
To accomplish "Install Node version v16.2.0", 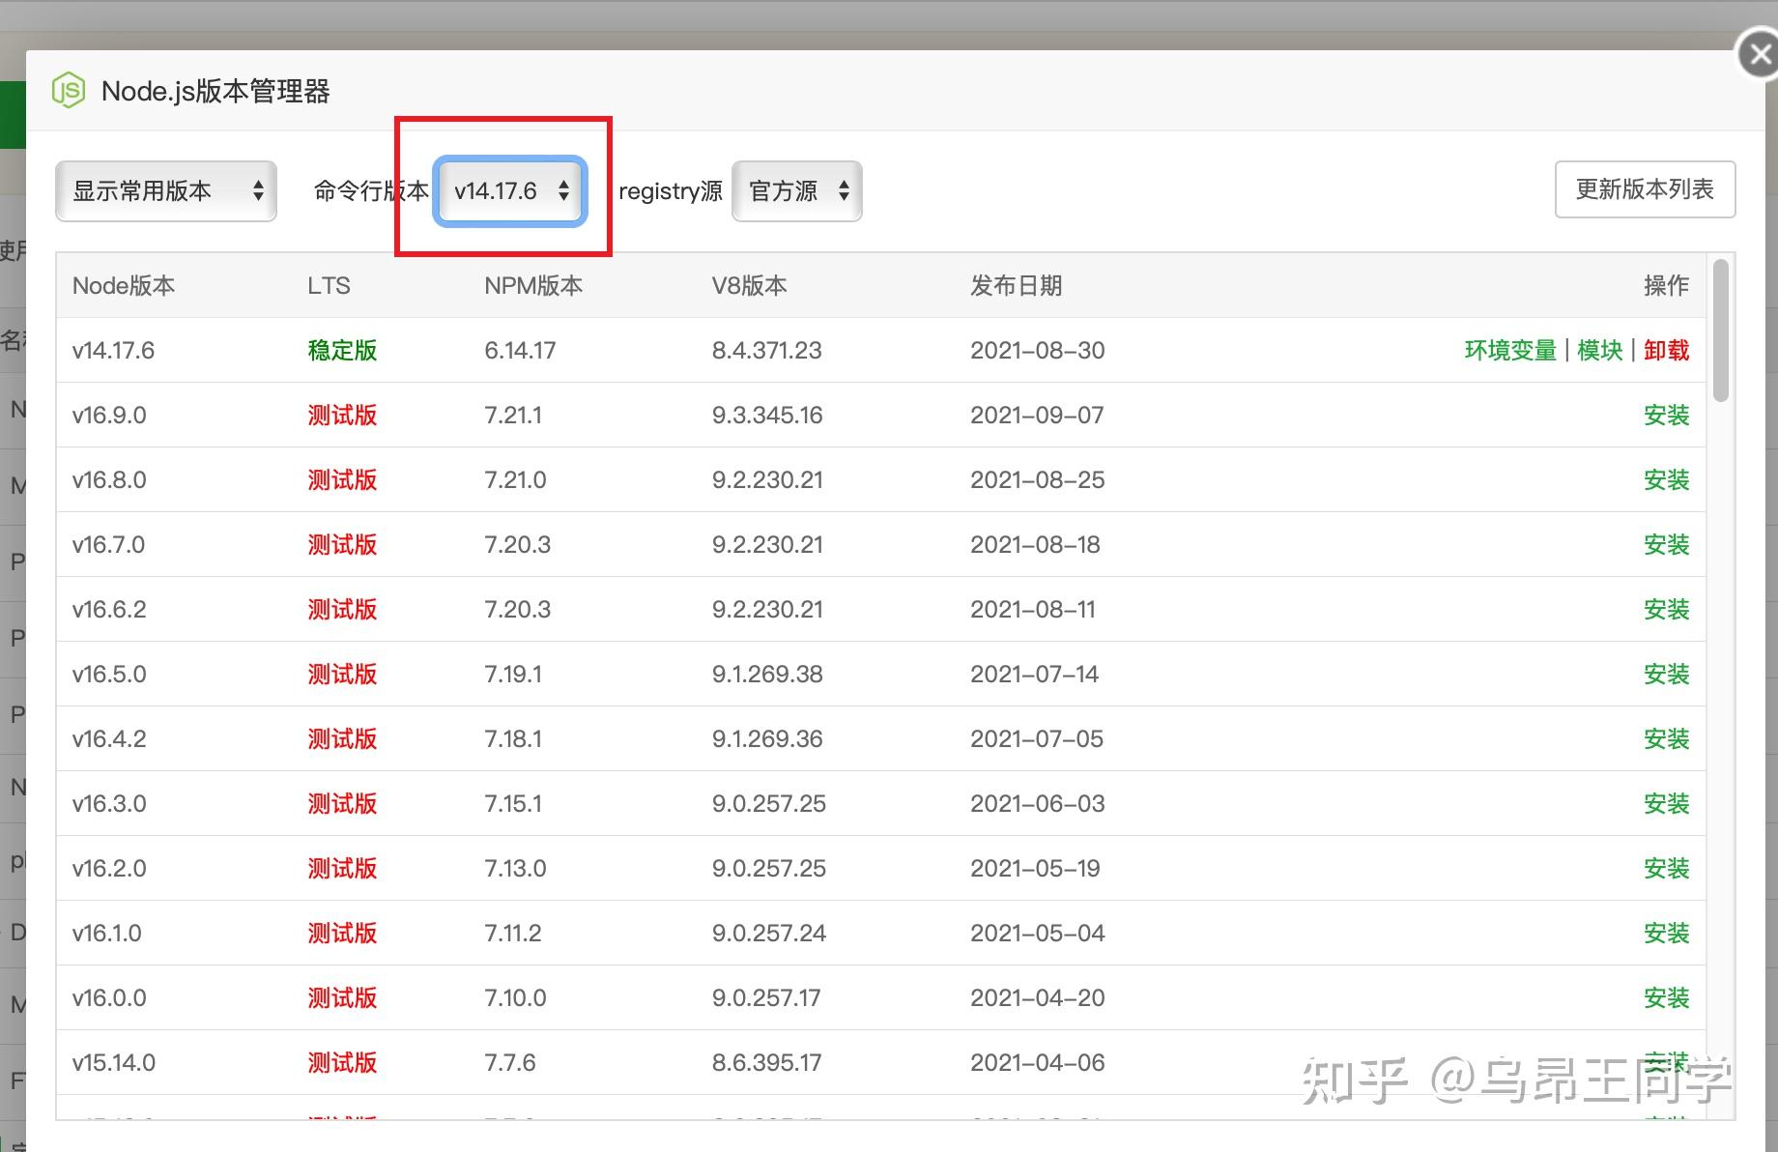I will click(x=1666, y=868).
